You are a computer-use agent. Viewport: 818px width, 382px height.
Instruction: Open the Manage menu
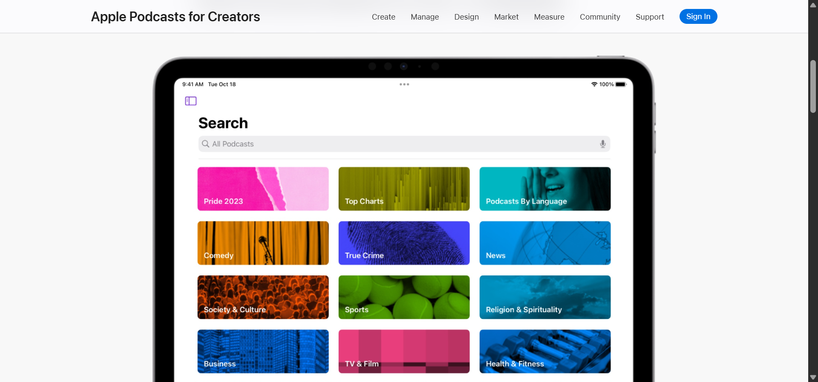tap(425, 17)
